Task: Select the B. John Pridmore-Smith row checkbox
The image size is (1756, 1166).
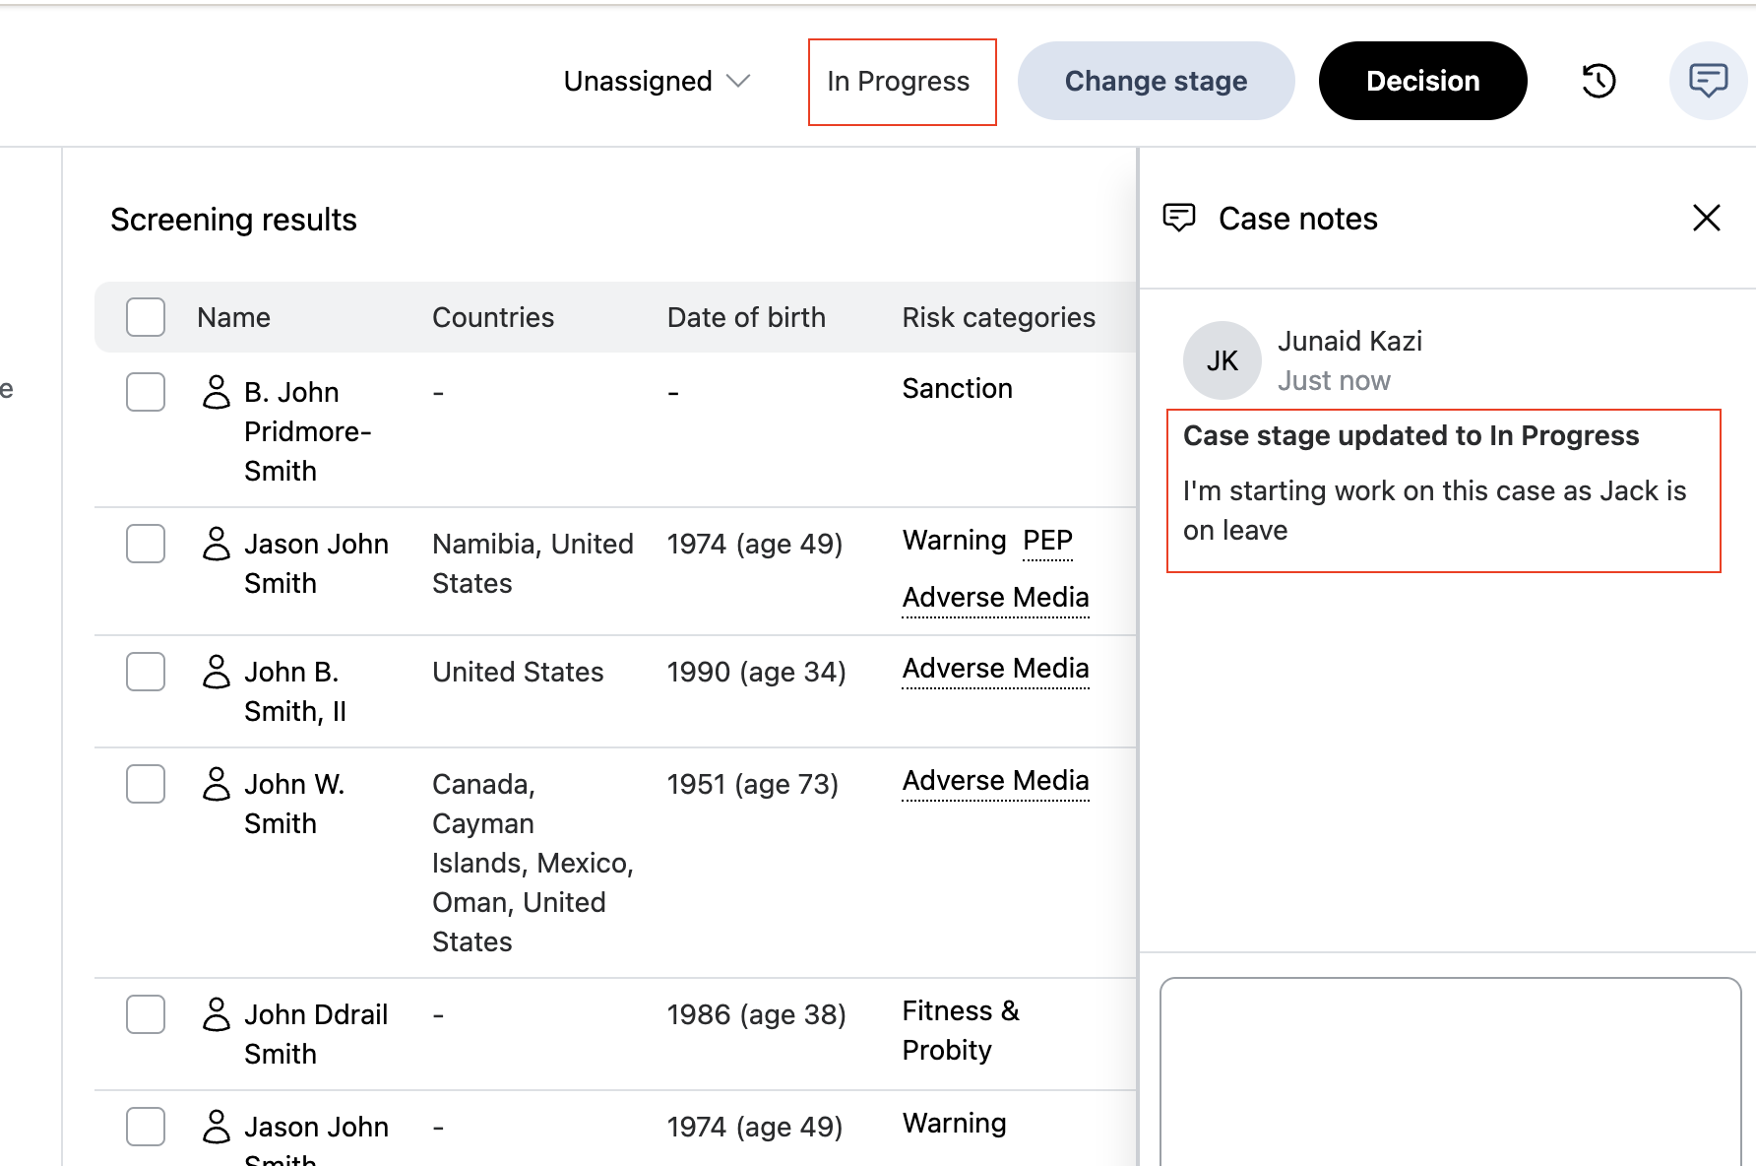Action: (x=146, y=392)
